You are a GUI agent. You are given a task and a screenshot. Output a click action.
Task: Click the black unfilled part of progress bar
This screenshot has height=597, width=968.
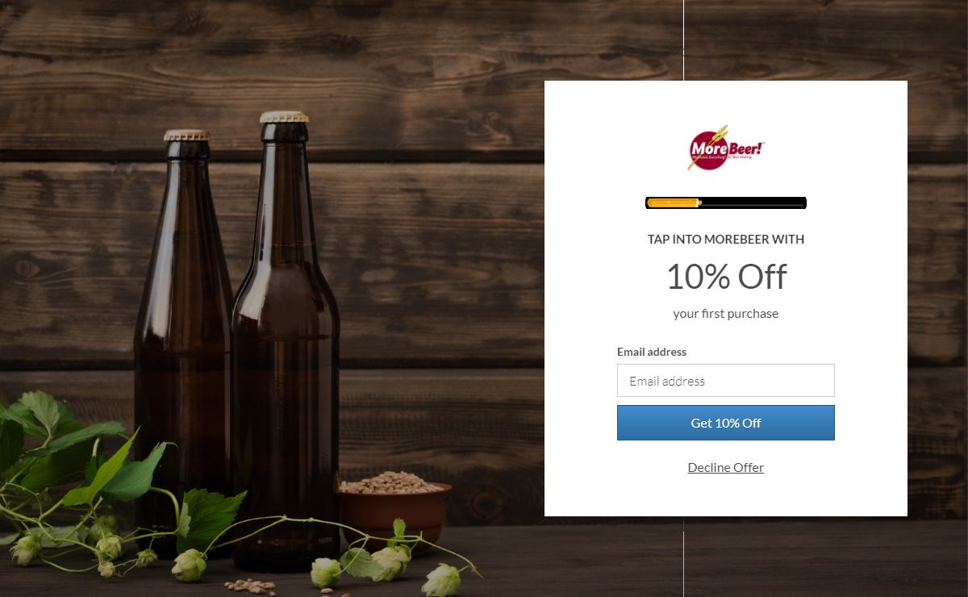pos(753,202)
